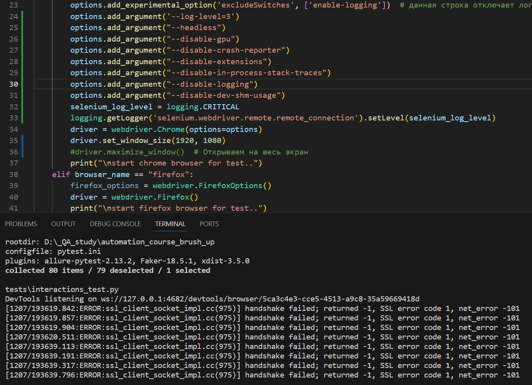
Task: Click webdriver.Firefox() call on line 40
Action: point(155,197)
